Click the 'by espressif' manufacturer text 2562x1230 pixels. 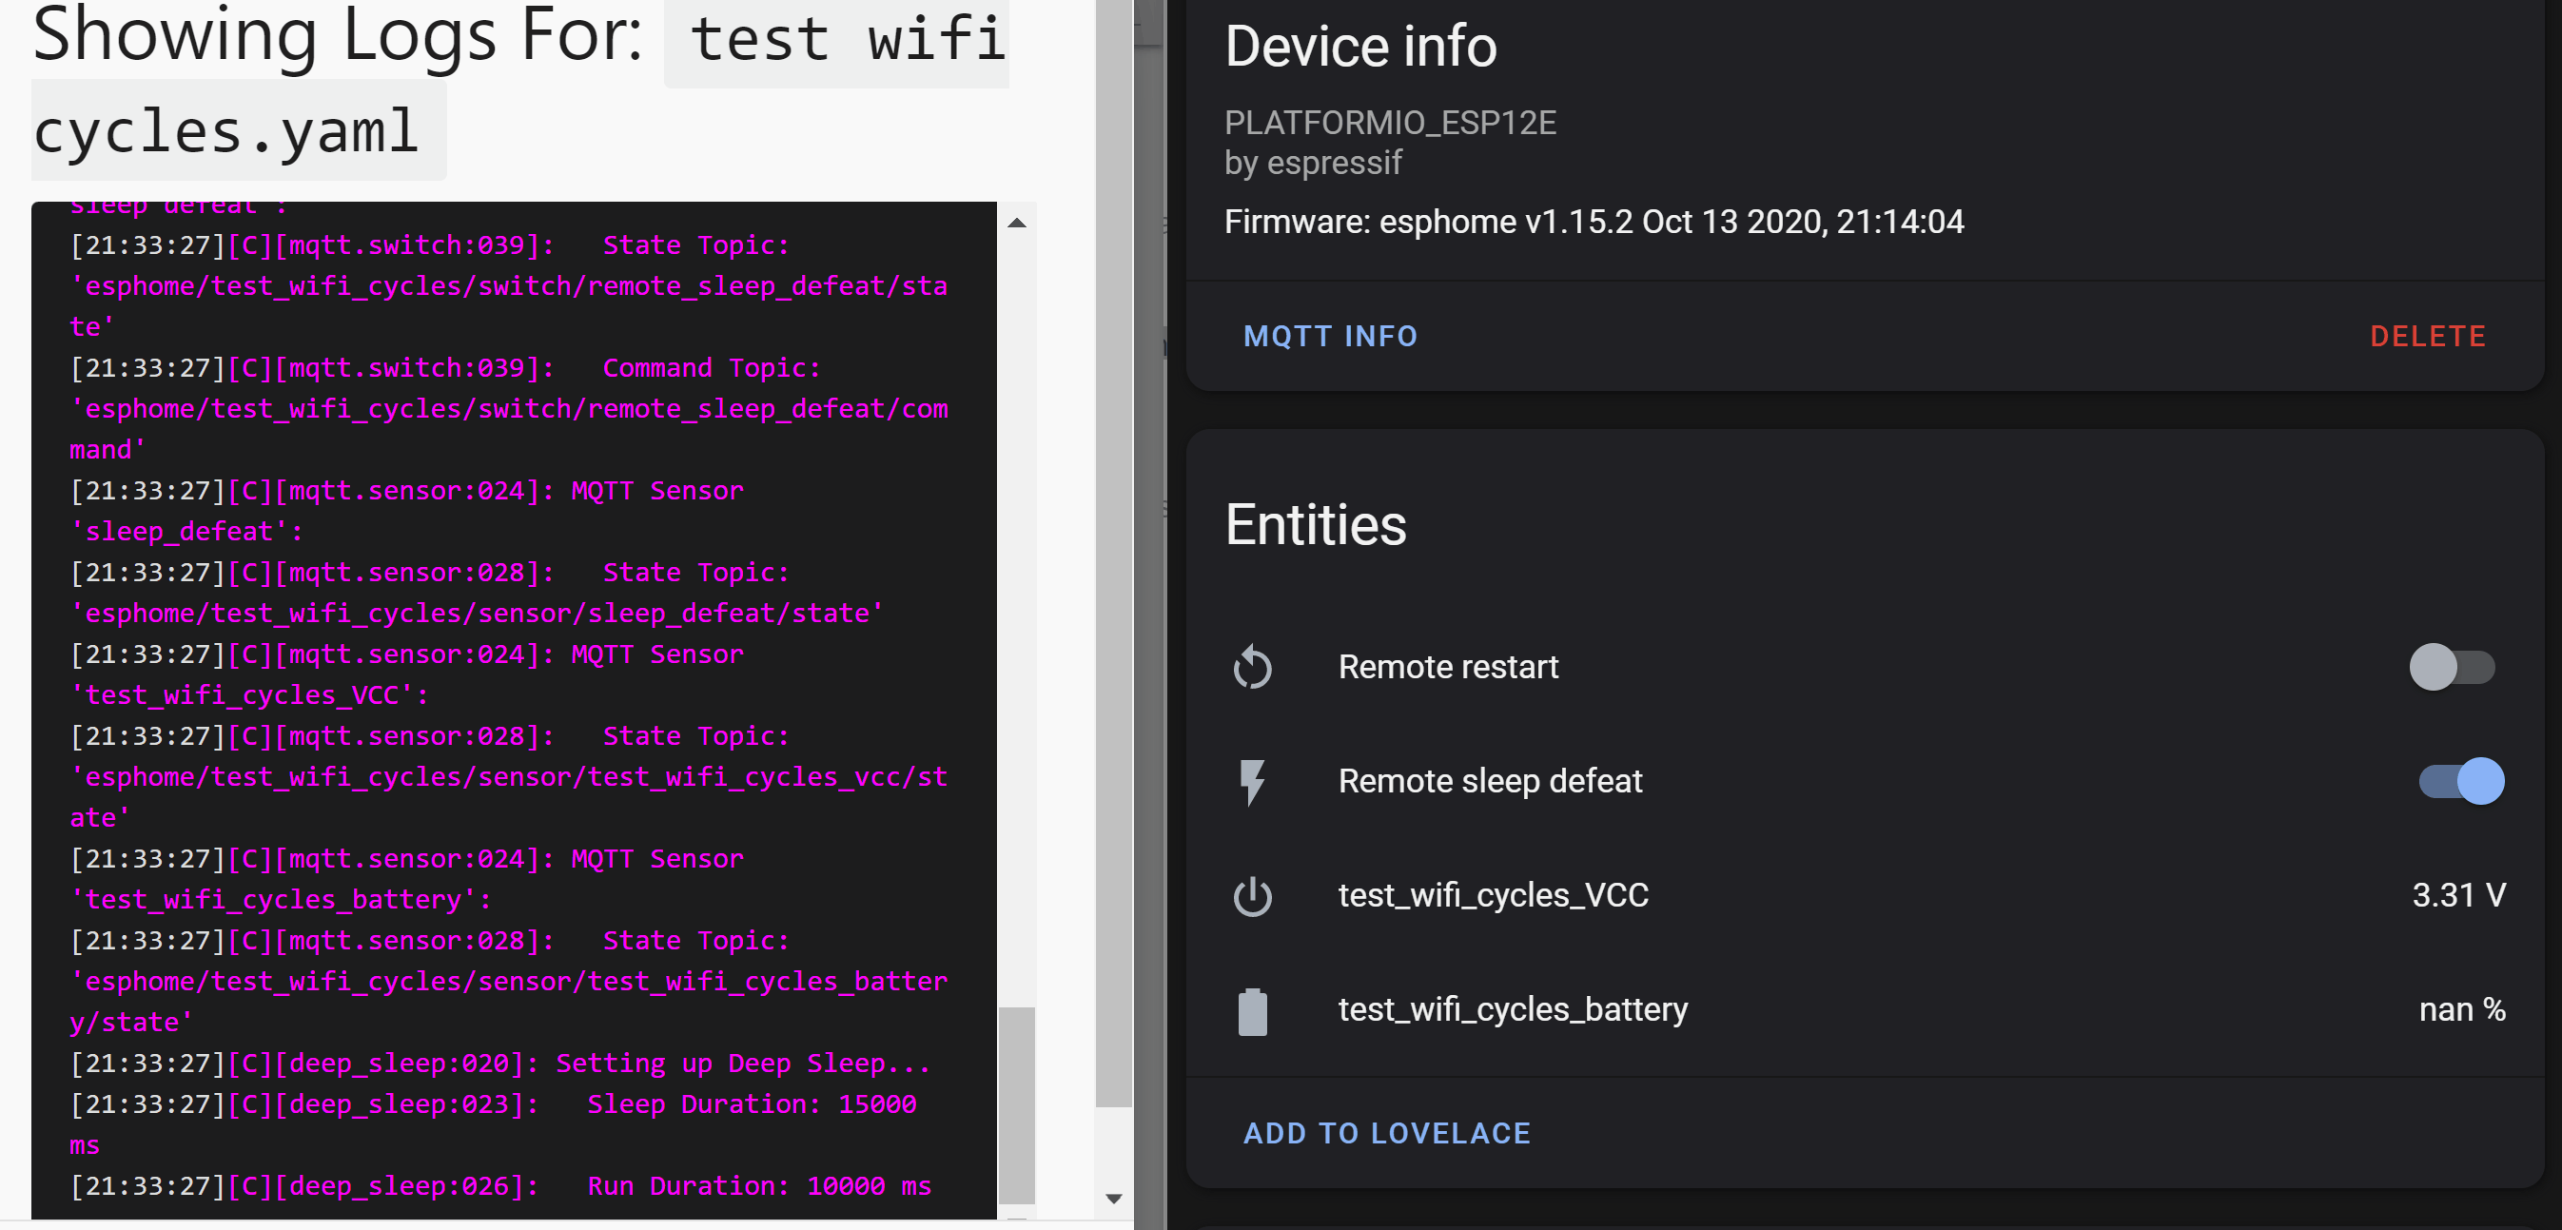click(1313, 162)
